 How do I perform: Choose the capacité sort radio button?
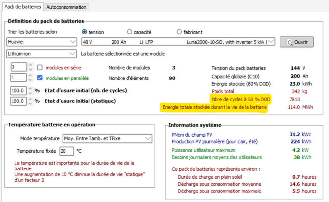point(130,32)
